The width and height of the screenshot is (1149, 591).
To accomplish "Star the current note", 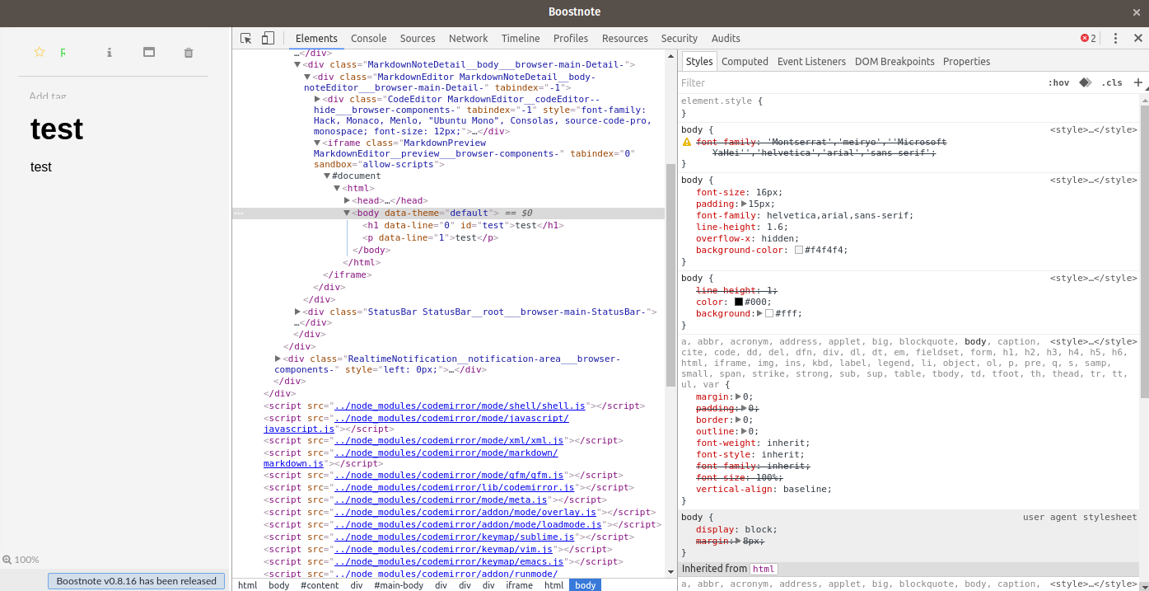I will click(39, 52).
